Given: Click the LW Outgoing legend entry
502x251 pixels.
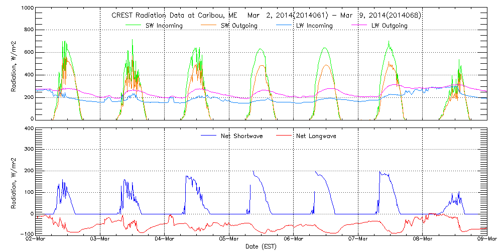Looking at the screenshot, I should point(389,26).
